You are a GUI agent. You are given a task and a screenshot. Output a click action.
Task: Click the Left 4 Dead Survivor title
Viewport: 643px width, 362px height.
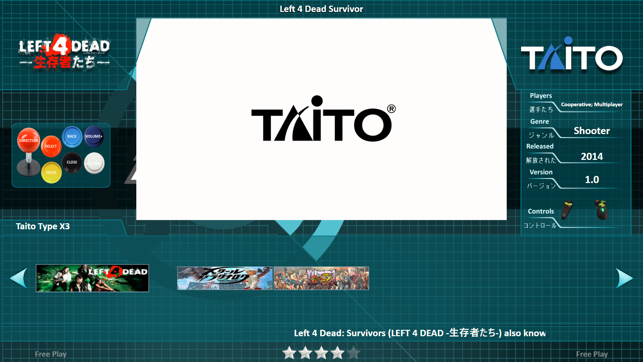point(321,9)
